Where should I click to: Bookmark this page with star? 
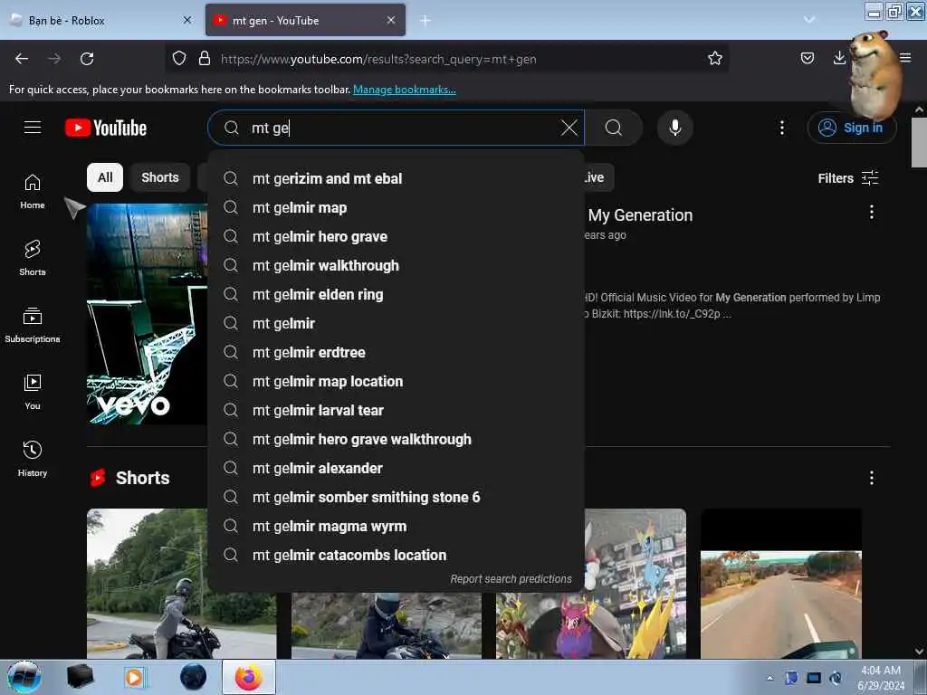pyautogui.click(x=715, y=59)
